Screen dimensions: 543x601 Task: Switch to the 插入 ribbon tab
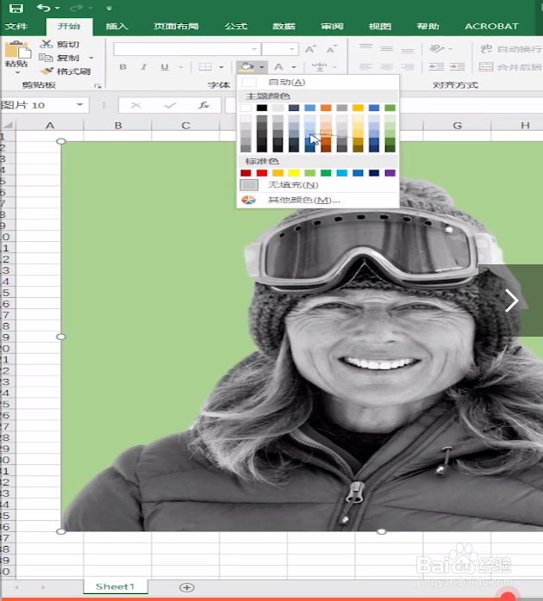[x=116, y=27]
